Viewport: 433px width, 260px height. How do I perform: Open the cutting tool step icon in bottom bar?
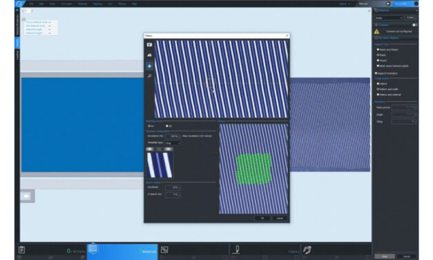click(x=235, y=250)
